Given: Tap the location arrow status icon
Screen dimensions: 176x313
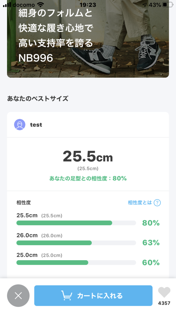Looking at the screenshot, I should click(145, 5).
